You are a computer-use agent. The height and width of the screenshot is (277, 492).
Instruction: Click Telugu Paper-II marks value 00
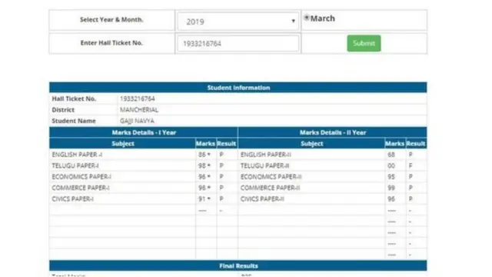coord(391,165)
